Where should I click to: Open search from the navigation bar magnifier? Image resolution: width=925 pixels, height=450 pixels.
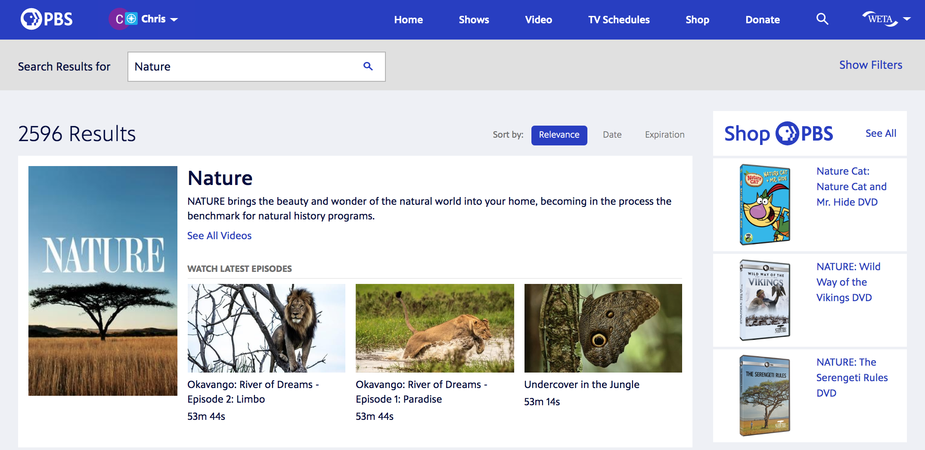click(x=822, y=19)
